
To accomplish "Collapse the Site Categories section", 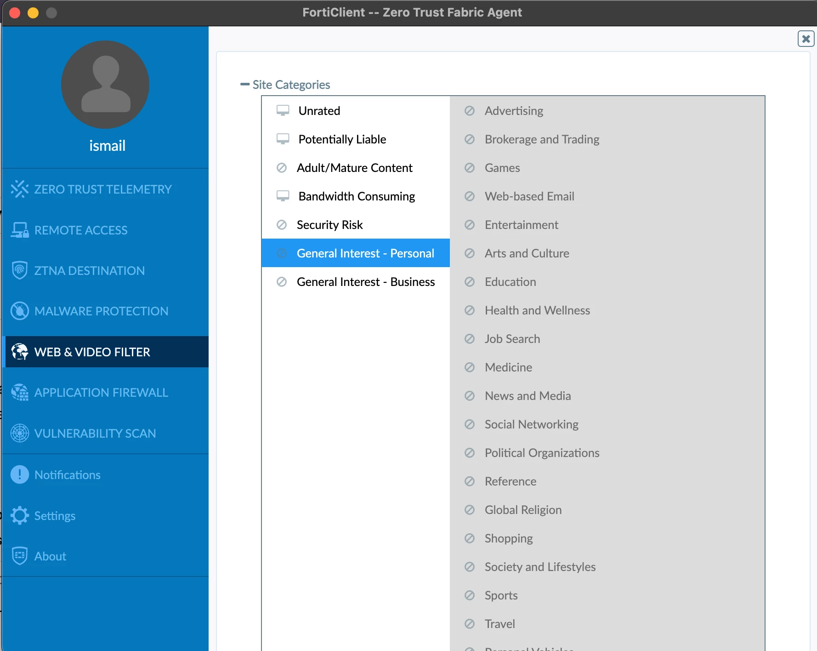I will (245, 84).
